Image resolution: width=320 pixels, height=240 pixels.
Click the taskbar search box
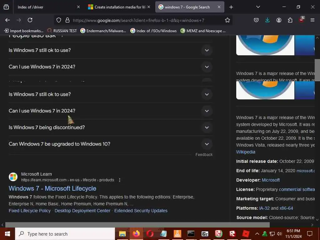pyautogui.click(x=65, y=234)
